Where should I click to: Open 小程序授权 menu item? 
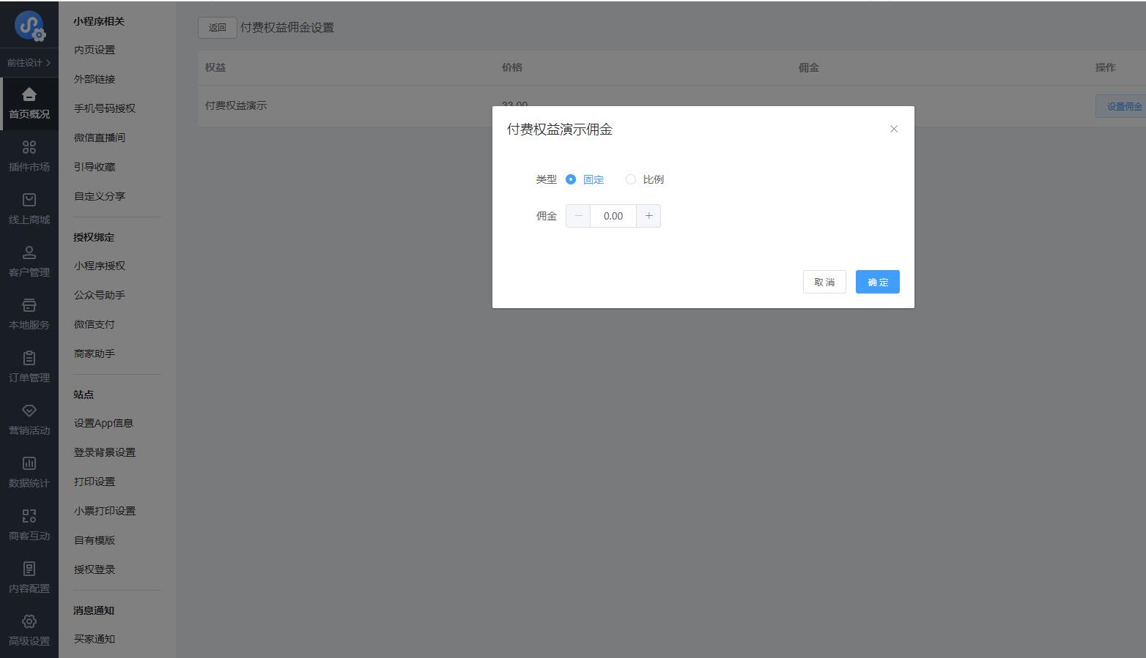click(99, 266)
